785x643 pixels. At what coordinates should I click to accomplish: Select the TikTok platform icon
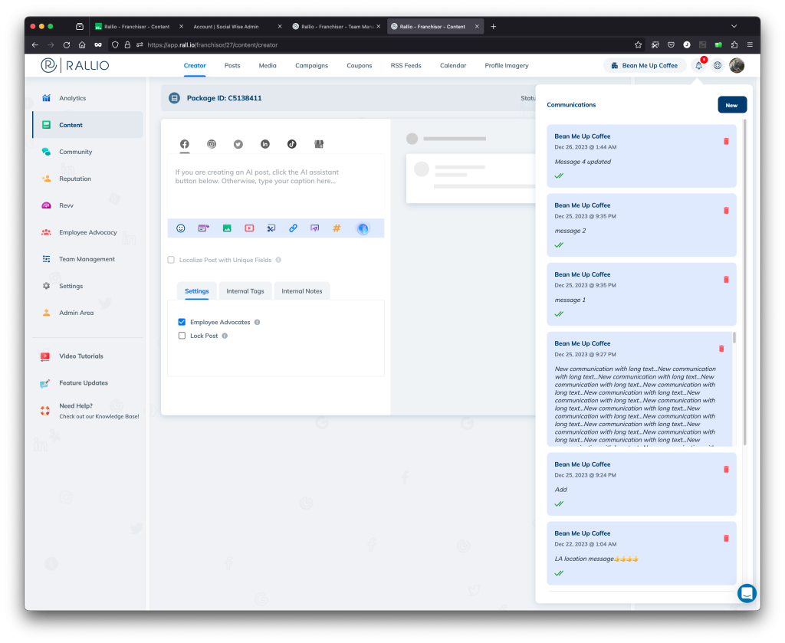(291, 144)
